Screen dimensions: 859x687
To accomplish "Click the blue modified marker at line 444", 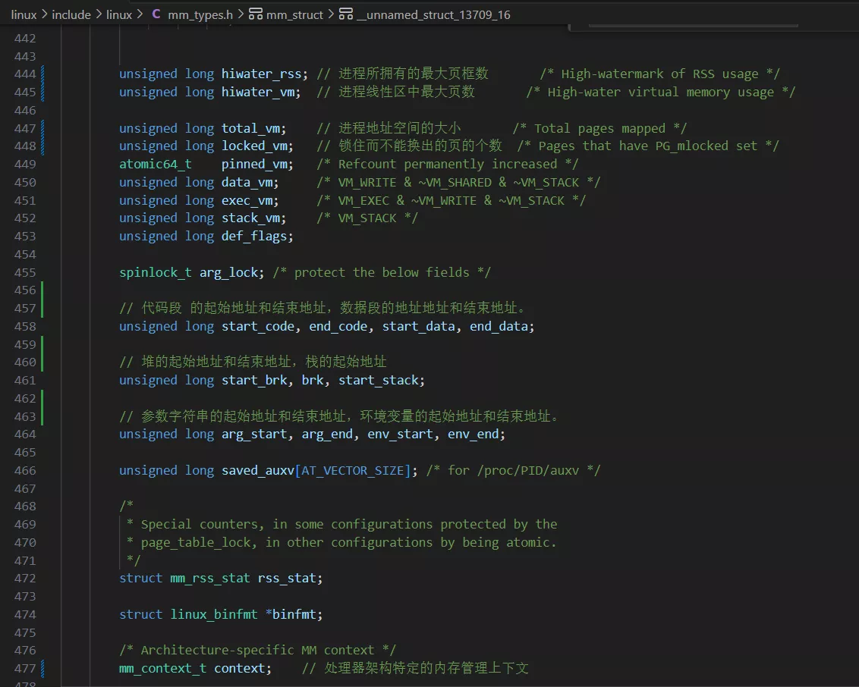I will (42, 74).
